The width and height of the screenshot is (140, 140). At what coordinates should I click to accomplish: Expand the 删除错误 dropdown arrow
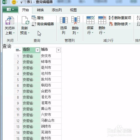point(130,24)
